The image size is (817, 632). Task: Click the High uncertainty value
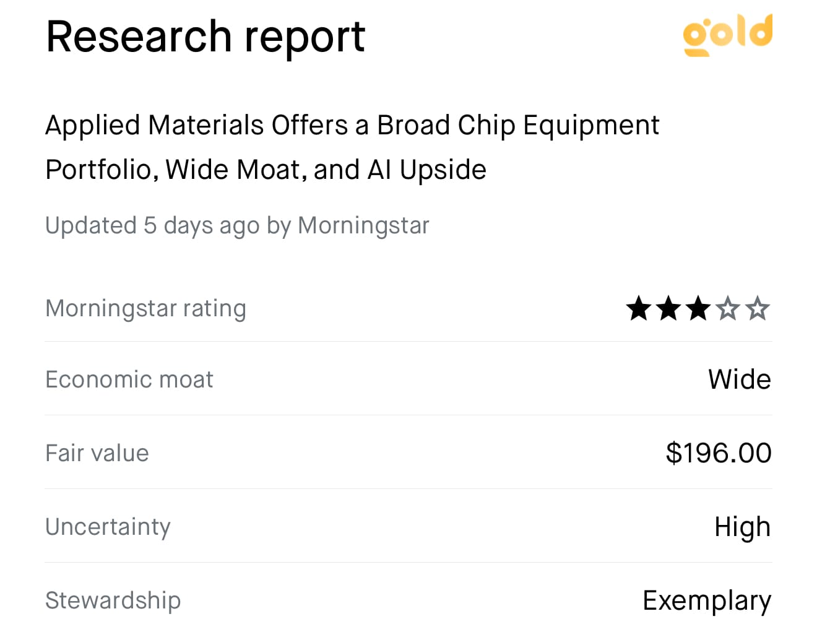743,527
